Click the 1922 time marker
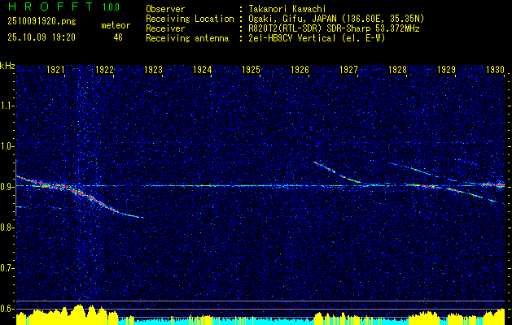512x325 pixels. point(104,69)
